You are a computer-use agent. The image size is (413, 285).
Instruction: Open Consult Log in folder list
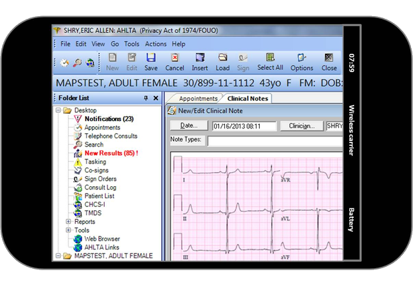(100, 188)
